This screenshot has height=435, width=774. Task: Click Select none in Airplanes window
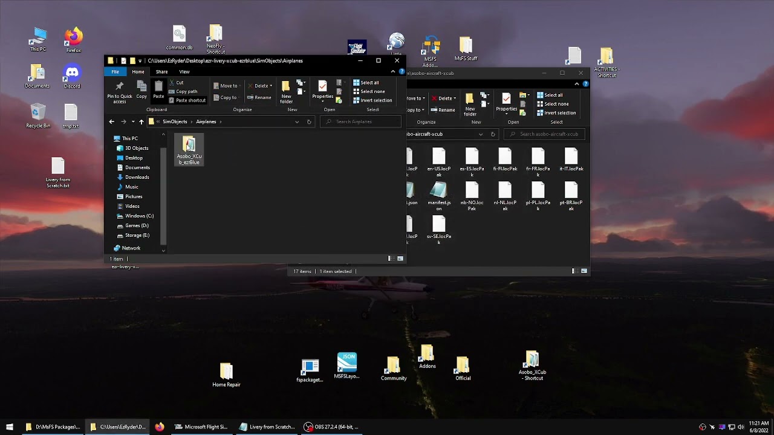(x=368, y=91)
